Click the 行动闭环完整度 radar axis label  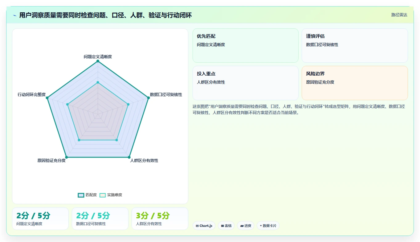click(x=31, y=94)
